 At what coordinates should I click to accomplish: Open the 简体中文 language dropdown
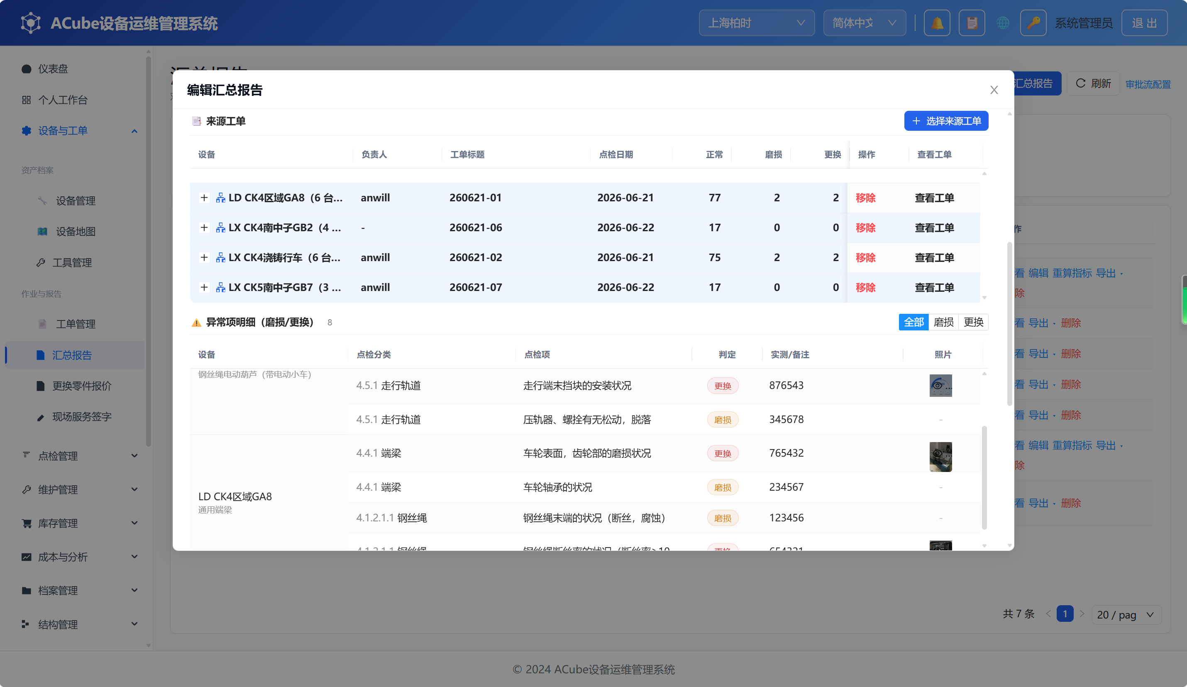pos(865,22)
